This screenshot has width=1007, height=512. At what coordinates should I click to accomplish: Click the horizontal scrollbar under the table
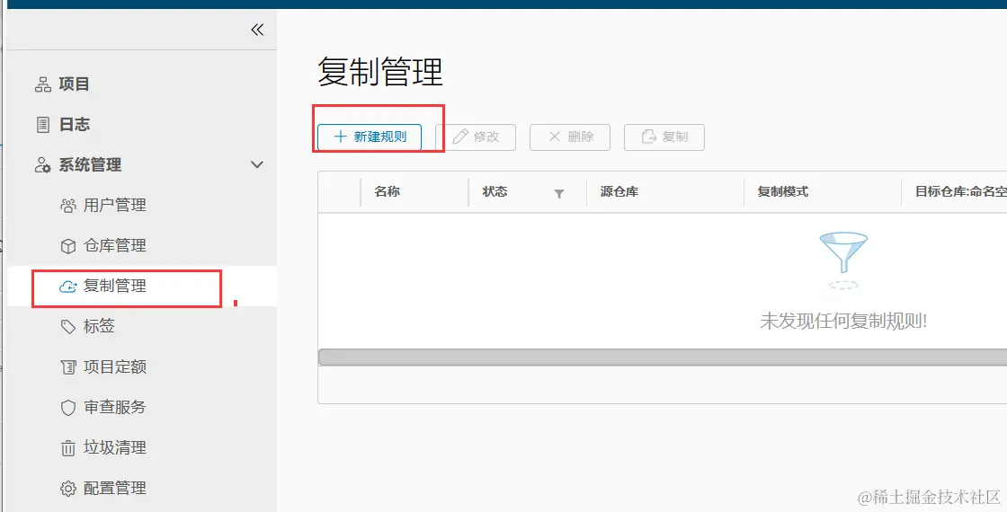(663, 358)
